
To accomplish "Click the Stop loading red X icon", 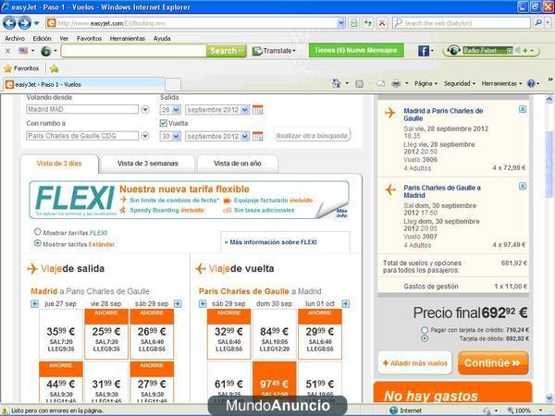I will click(382, 23).
